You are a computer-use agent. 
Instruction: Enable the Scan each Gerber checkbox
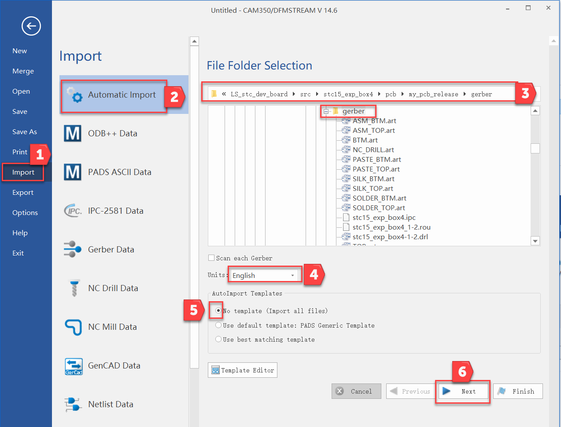click(x=211, y=258)
